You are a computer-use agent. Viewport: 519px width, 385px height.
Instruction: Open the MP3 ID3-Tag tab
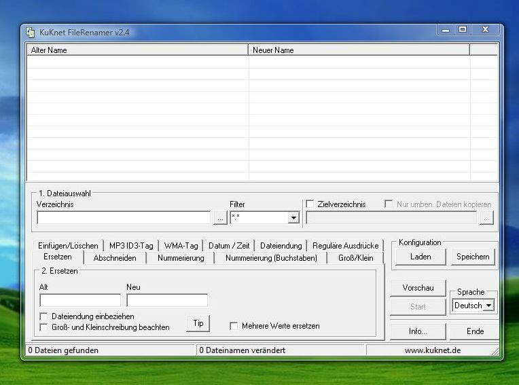[131, 246]
